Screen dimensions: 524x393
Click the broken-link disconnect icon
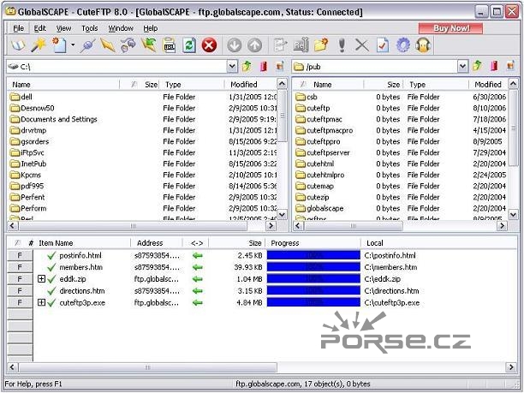pyautogui.click(x=128, y=45)
